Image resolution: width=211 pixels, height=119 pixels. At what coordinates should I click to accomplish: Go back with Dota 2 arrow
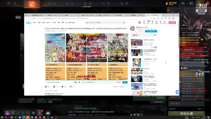(15, 3)
